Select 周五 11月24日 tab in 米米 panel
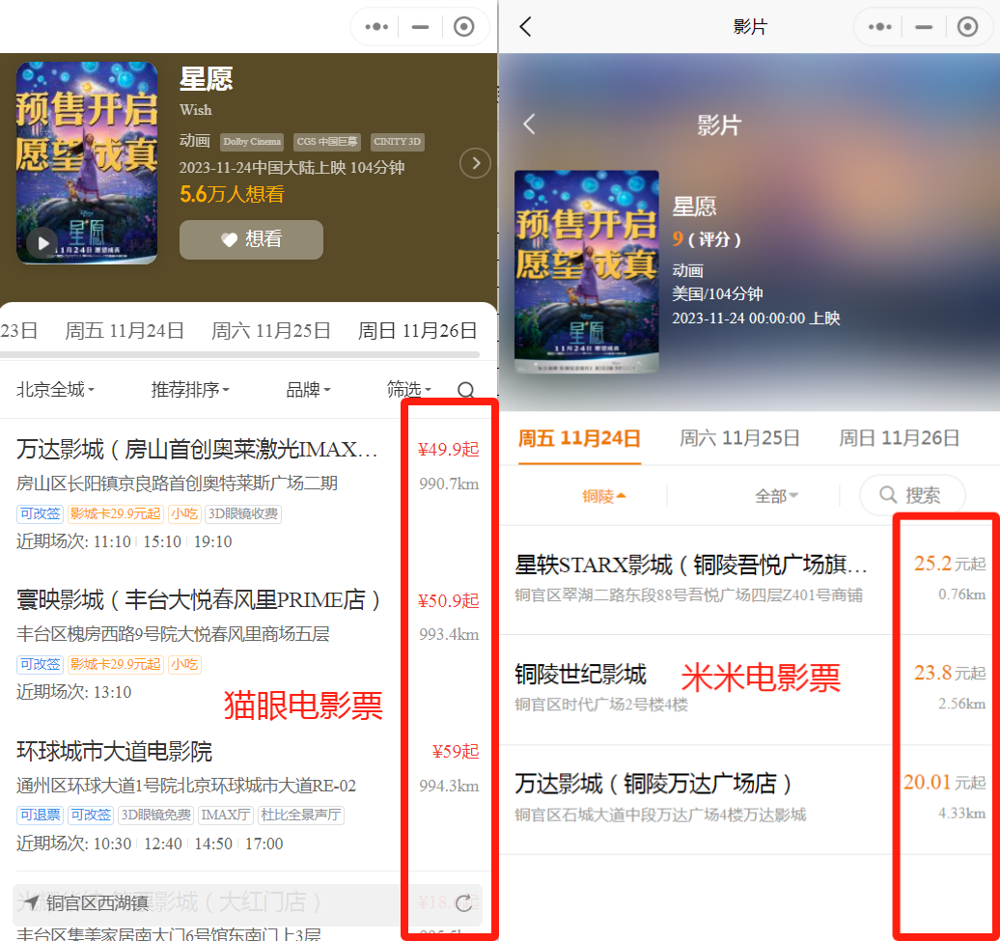Viewport: 1000px width, 941px height. click(x=579, y=438)
